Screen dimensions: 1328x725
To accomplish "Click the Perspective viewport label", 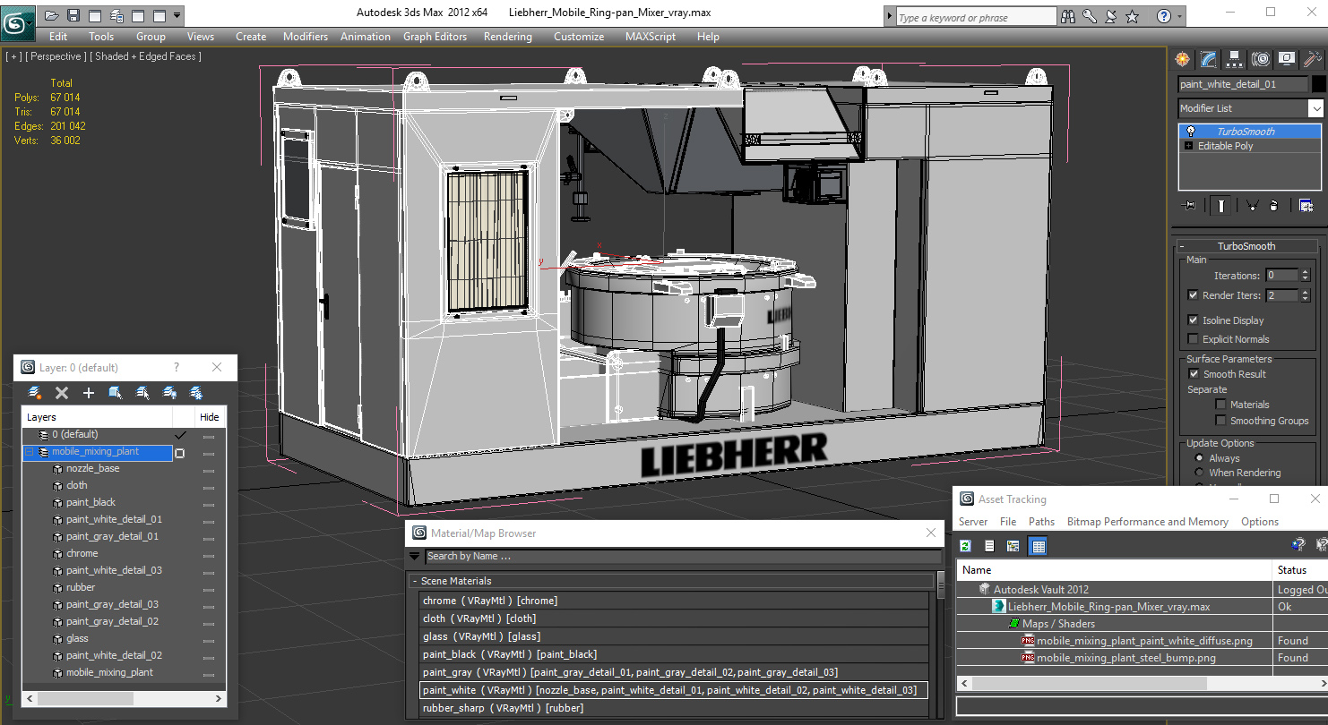I will [x=56, y=56].
